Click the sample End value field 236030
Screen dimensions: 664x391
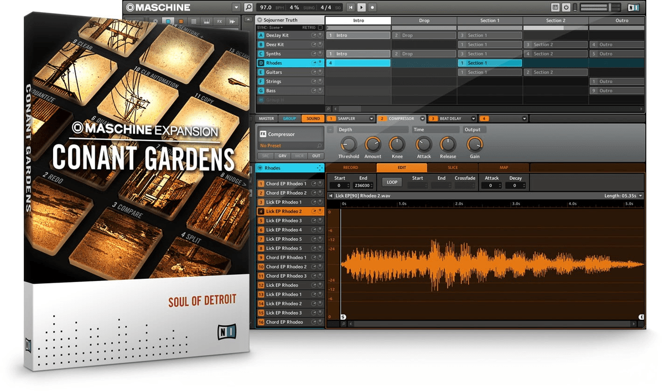pos(364,186)
